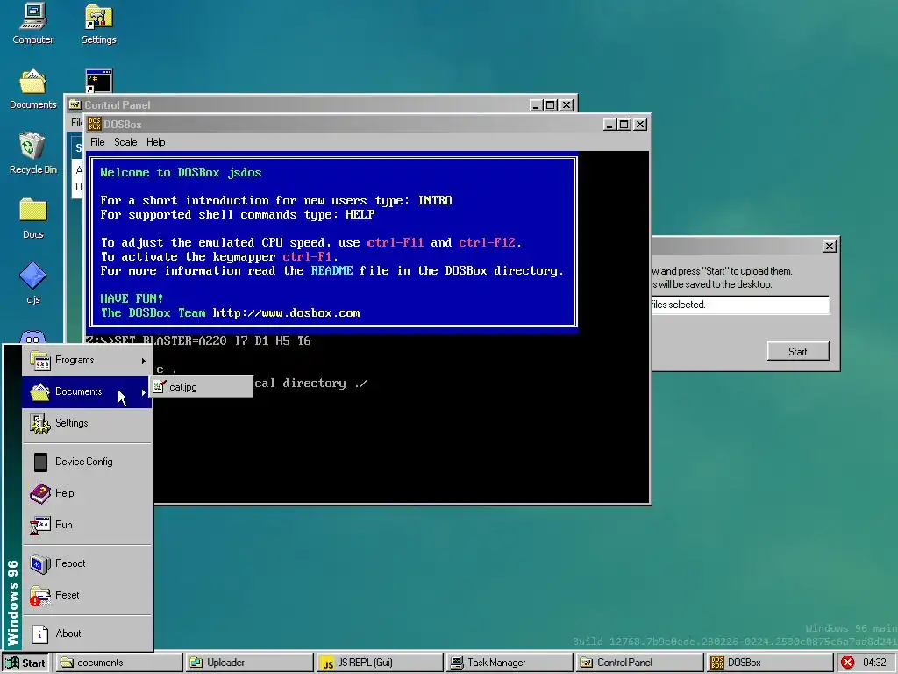Switch to Task Manager in taskbar
The height and width of the screenshot is (674, 898).
coord(510,663)
